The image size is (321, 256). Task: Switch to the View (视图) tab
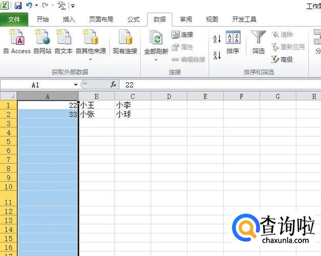[212, 19]
